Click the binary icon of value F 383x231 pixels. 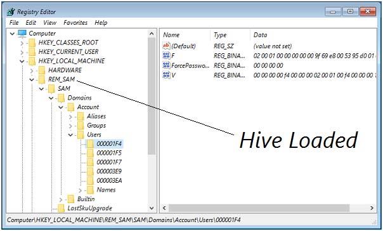point(166,56)
